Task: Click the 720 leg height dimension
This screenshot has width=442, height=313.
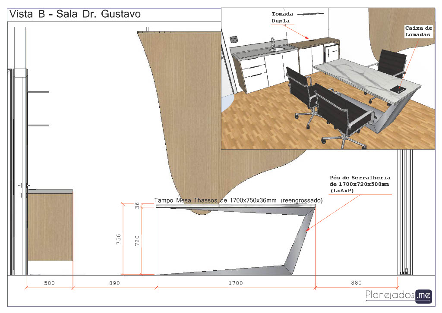Action: [137, 241]
